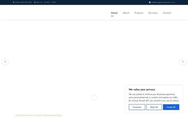Email info@liongateconstruction.co.uk
Screen dimensions: 188x118
click(163, 2)
